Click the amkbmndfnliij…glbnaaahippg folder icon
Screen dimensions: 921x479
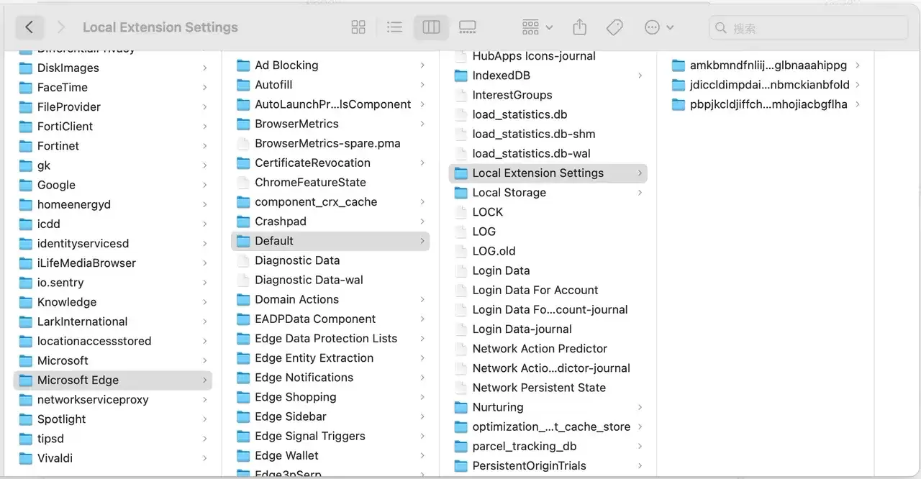pos(678,65)
